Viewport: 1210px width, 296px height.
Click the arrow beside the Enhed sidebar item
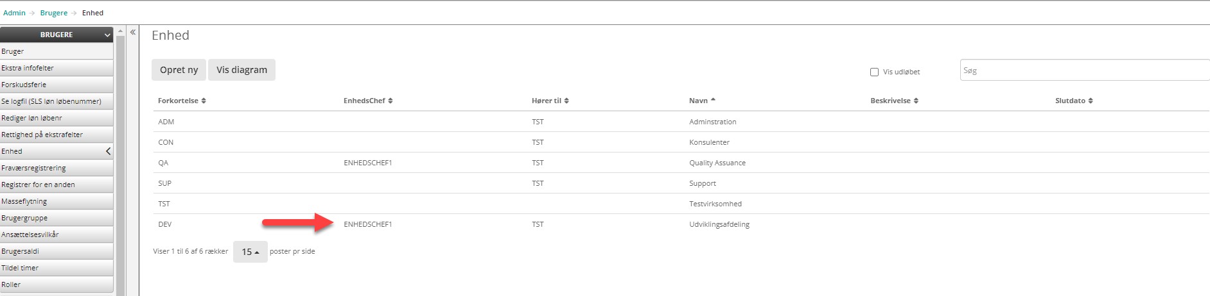pos(108,151)
